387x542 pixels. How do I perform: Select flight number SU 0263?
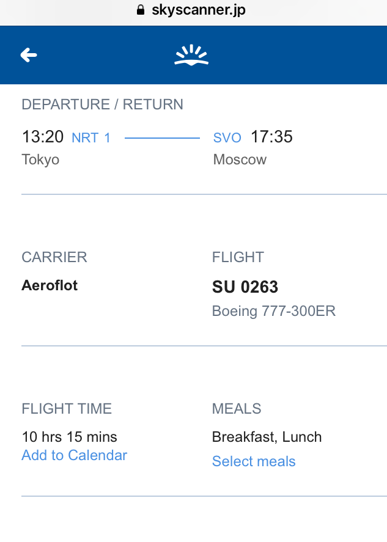click(x=245, y=287)
